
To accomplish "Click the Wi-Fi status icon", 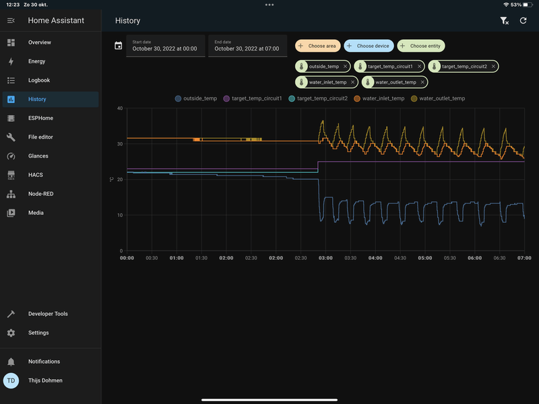I will pos(506,5).
